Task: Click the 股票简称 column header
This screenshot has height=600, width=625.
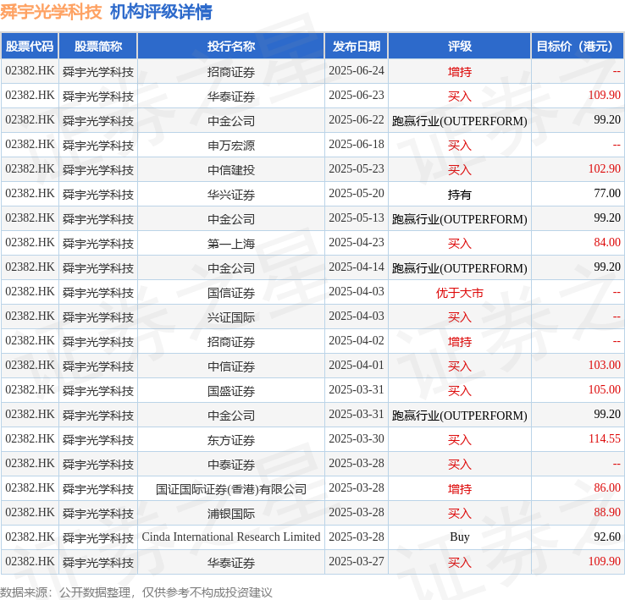Action: click(x=98, y=47)
